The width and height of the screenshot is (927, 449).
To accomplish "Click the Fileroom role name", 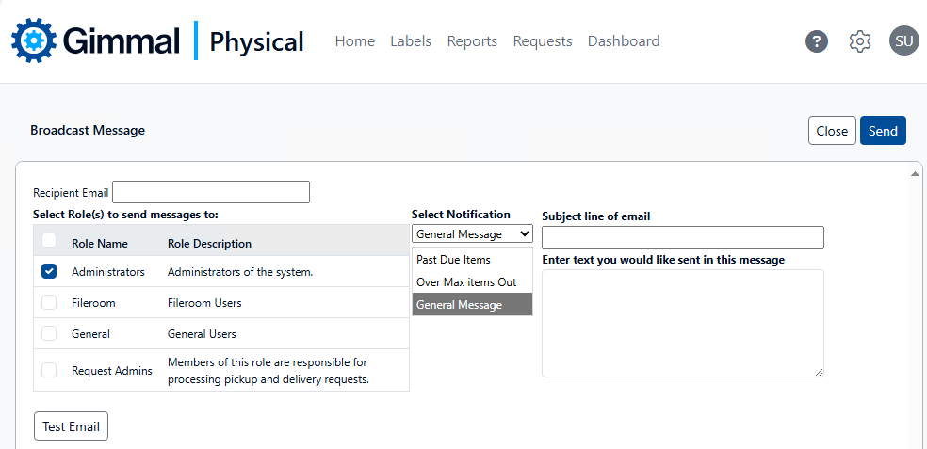I will coord(93,303).
